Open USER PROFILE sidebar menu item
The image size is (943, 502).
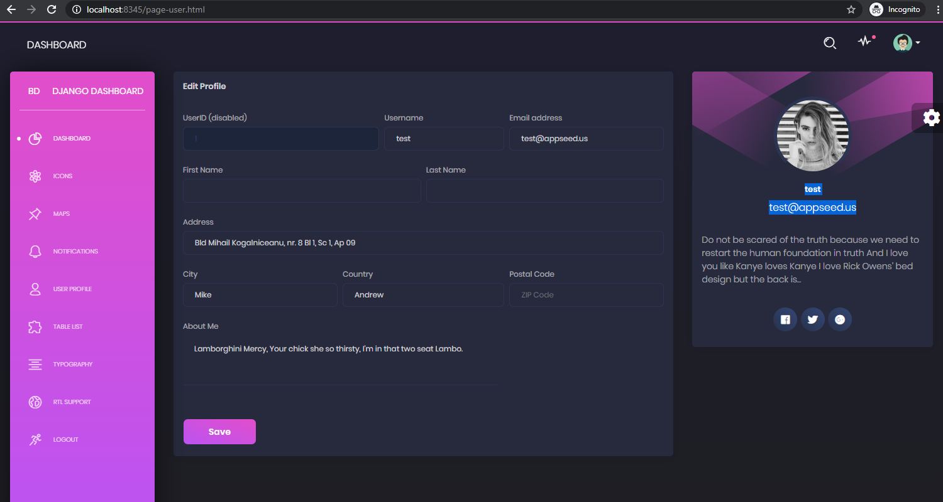(72, 289)
